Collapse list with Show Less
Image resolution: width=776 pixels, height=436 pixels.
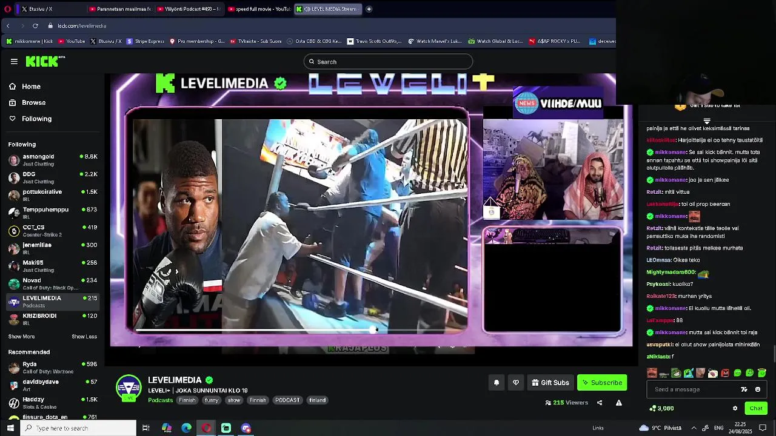coord(84,337)
